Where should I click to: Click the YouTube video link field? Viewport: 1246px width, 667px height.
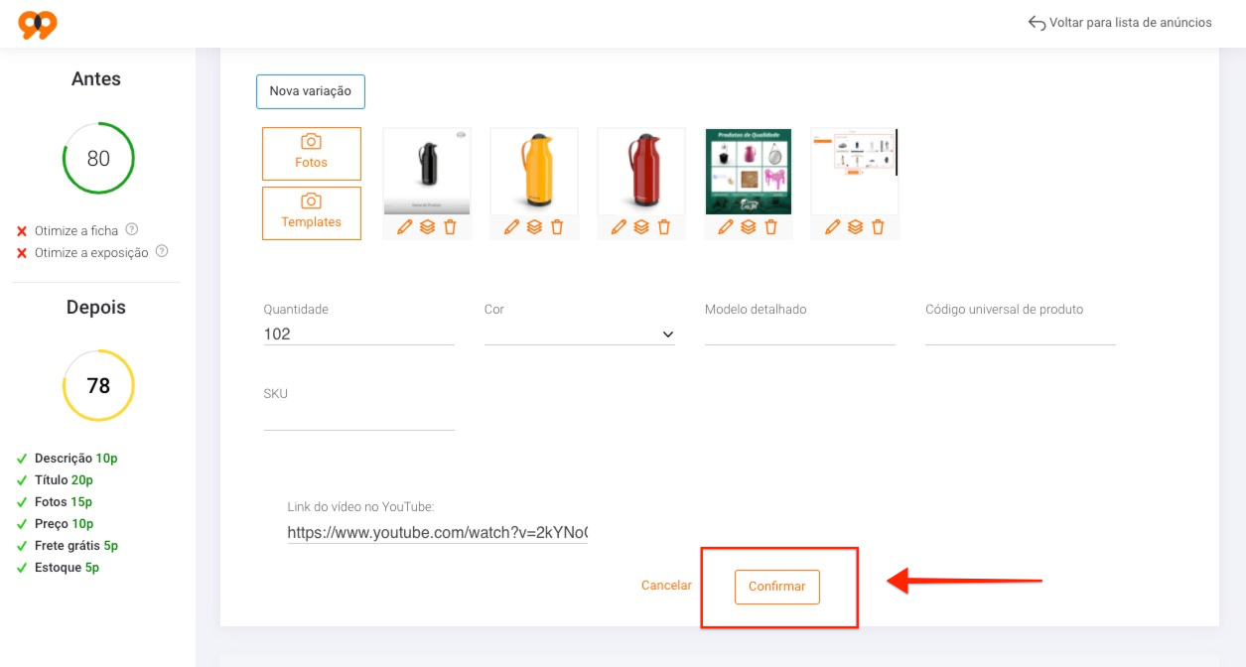[438, 533]
